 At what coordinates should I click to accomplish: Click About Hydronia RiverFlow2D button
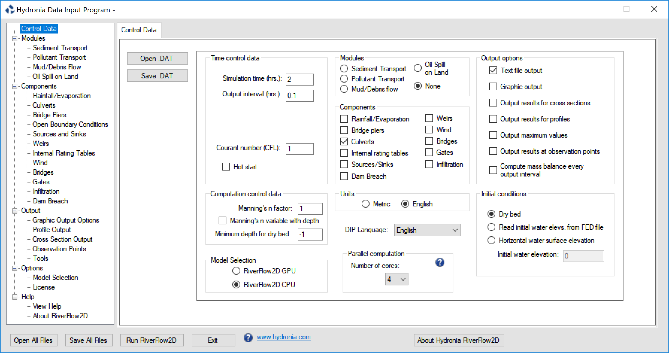click(459, 340)
